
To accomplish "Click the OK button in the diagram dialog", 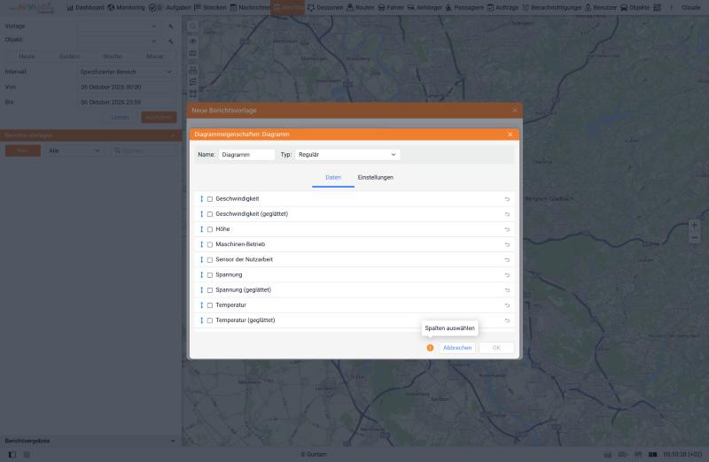I will (x=496, y=348).
